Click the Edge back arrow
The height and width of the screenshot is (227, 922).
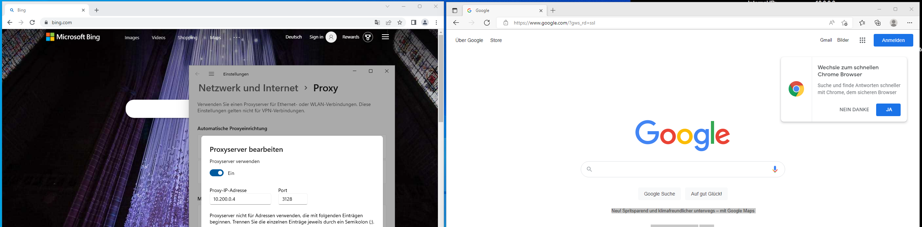[456, 23]
